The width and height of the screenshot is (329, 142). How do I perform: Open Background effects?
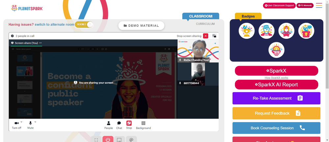point(143,125)
